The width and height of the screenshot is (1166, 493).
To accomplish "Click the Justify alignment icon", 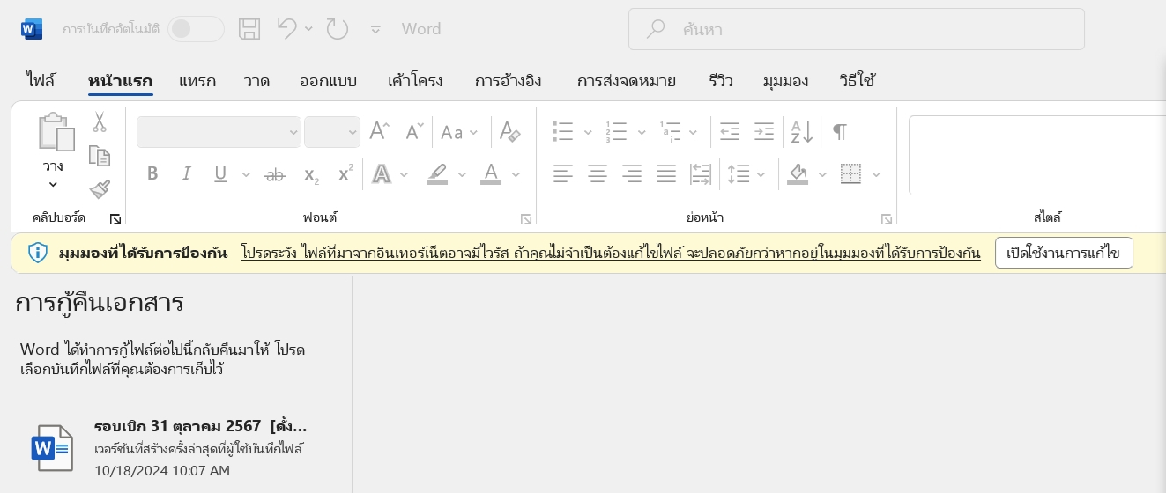I will tap(666, 174).
